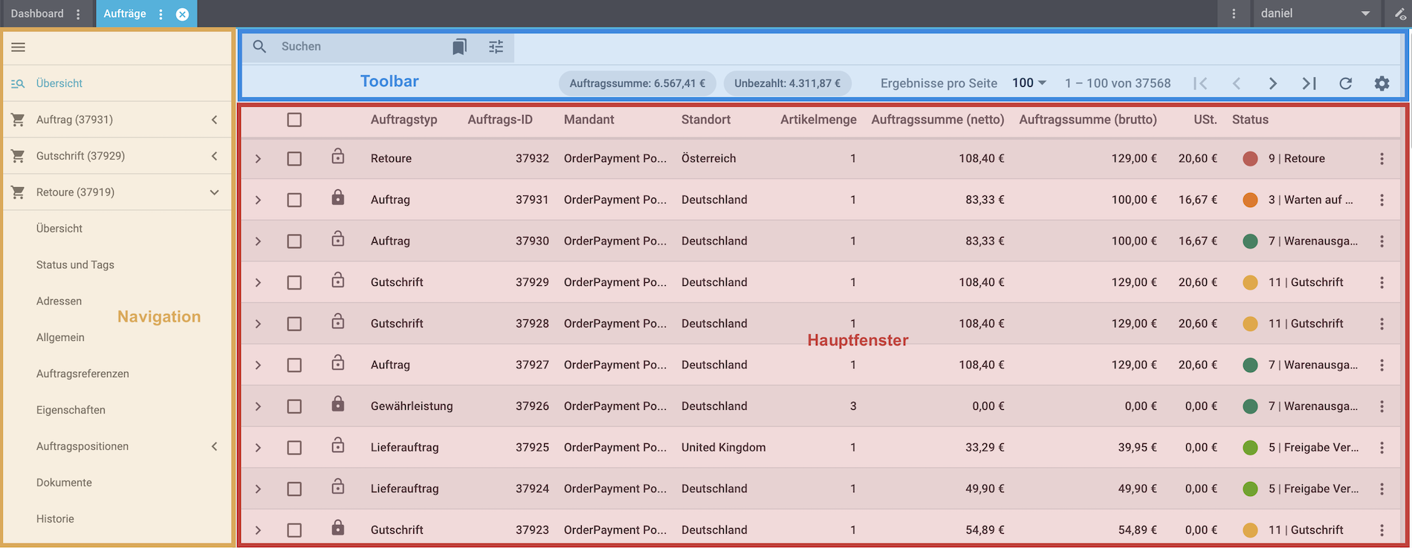This screenshot has height=548, width=1412.
Task: Open Status und Tags in navigation
Action: point(75,265)
